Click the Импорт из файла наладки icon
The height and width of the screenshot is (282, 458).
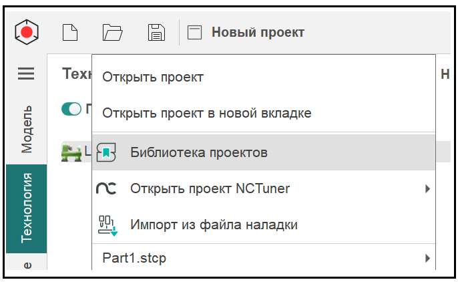107,225
